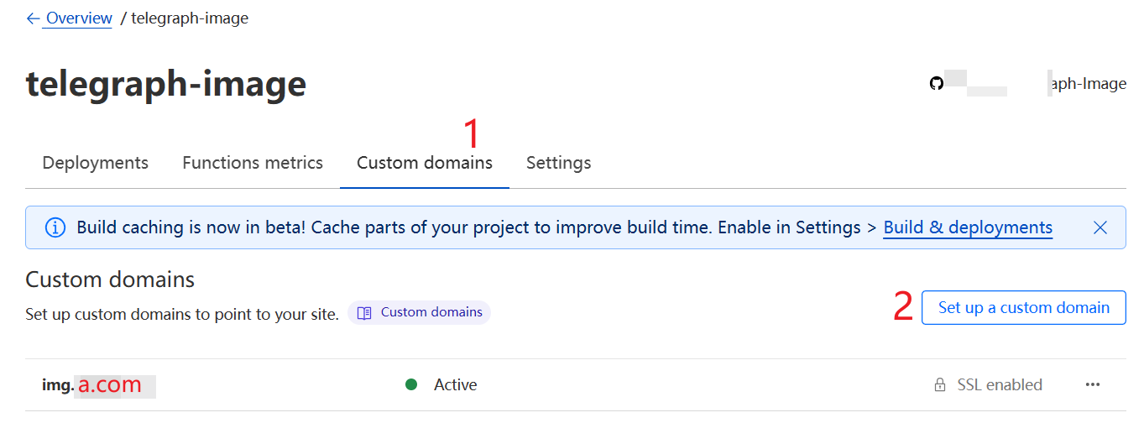1144x423 pixels.
Task: Select the Custom domains tab
Action: click(424, 163)
